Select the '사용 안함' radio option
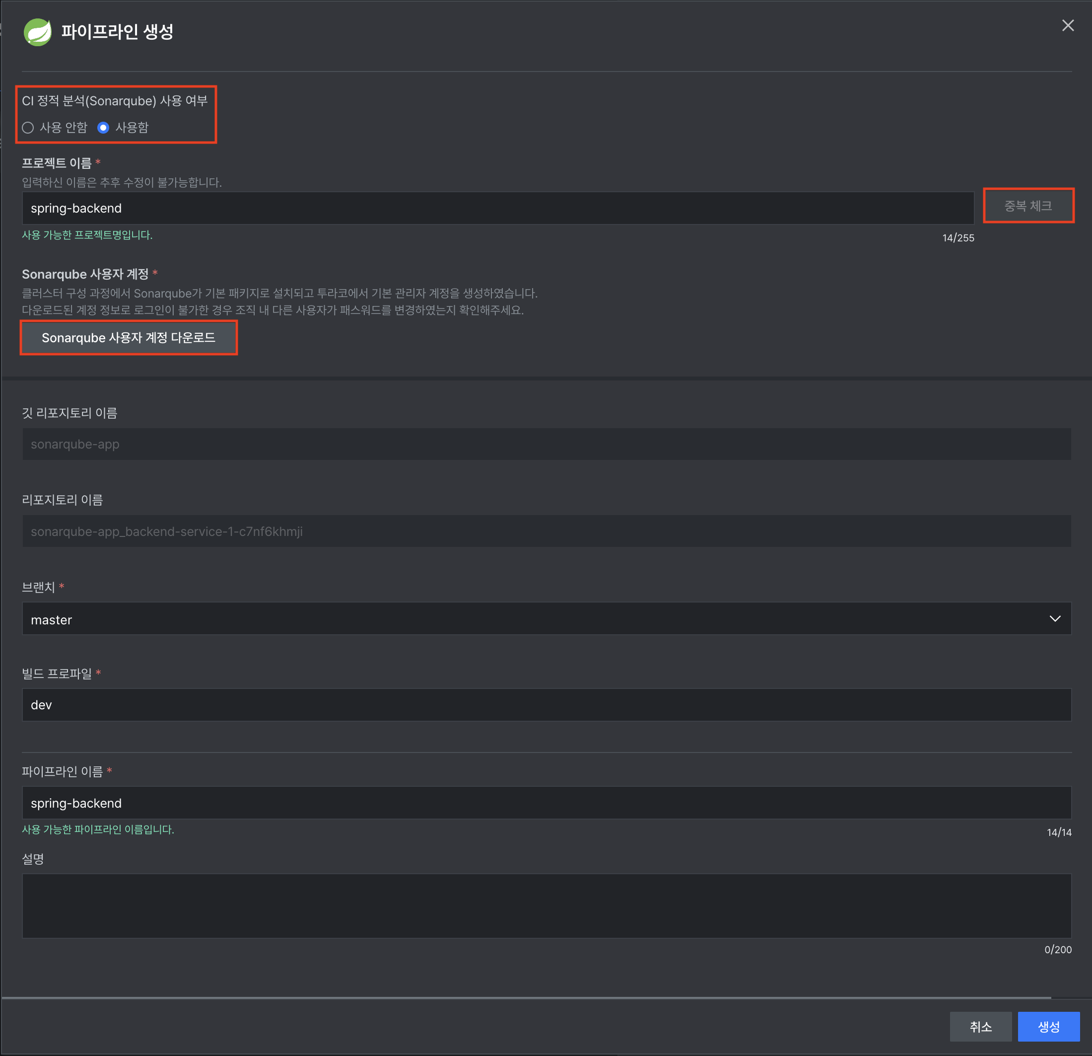This screenshot has width=1092, height=1056. click(28, 128)
